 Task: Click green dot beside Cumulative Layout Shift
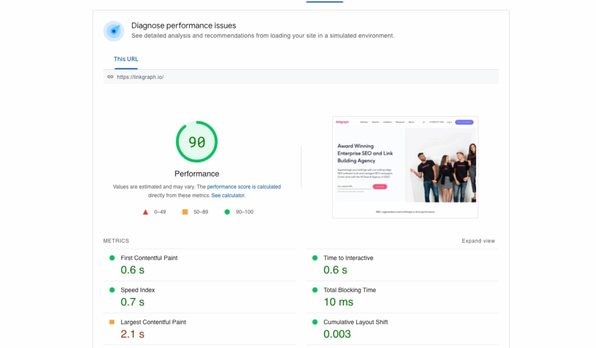[x=315, y=322]
